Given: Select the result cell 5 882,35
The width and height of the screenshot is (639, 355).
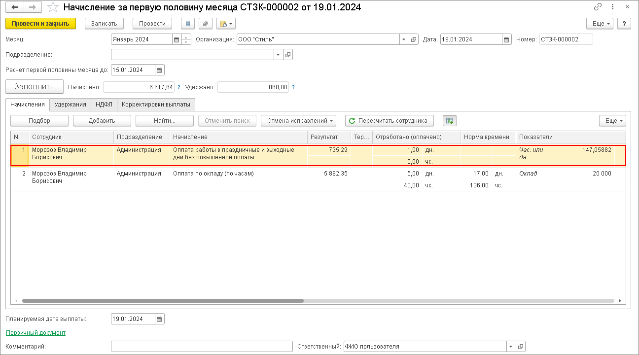Looking at the screenshot, I should coord(329,174).
